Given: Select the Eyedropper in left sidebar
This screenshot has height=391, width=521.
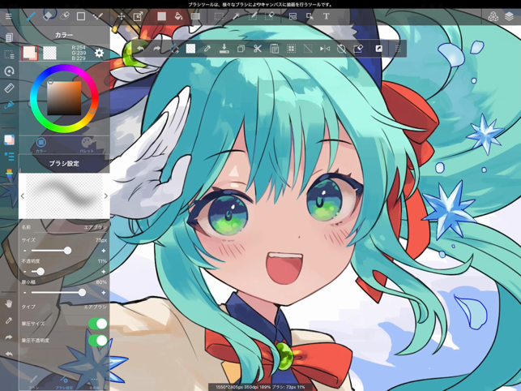Looking at the screenshot, I should pyautogui.click(x=9, y=320).
